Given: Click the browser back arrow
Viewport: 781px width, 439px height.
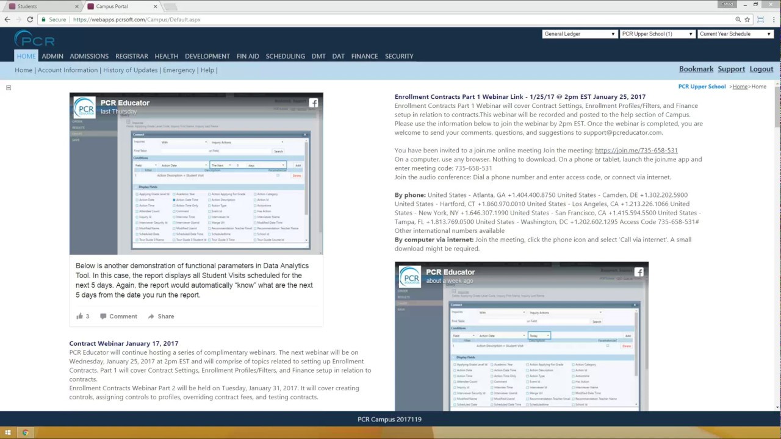Looking at the screenshot, I should click(x=7, y=20).
